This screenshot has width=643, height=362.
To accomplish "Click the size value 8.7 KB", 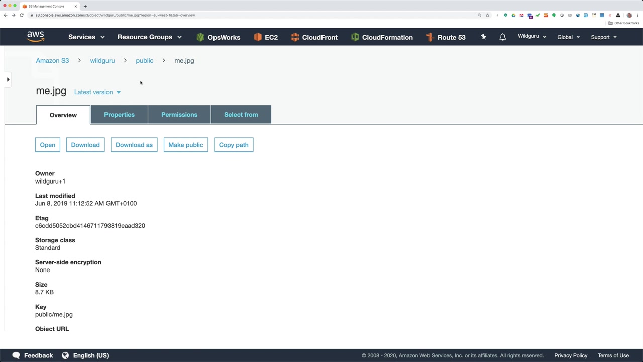I will (44, 292).
